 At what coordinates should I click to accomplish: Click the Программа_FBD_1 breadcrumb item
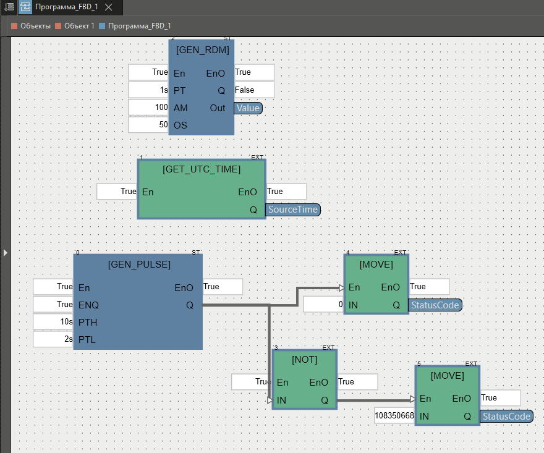click(x=139, y=26)
